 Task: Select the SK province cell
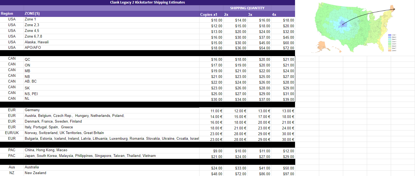coord(112,88)
